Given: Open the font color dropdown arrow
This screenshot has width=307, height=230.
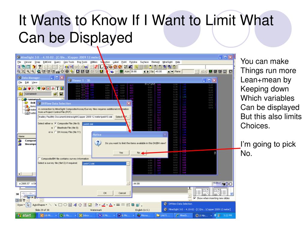Looking at the screenshot, I should [114, 205].
